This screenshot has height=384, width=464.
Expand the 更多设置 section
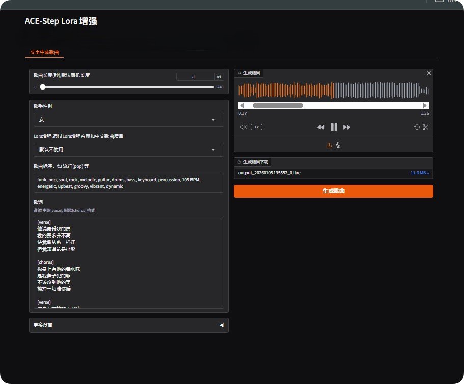[x=128, y=325]
